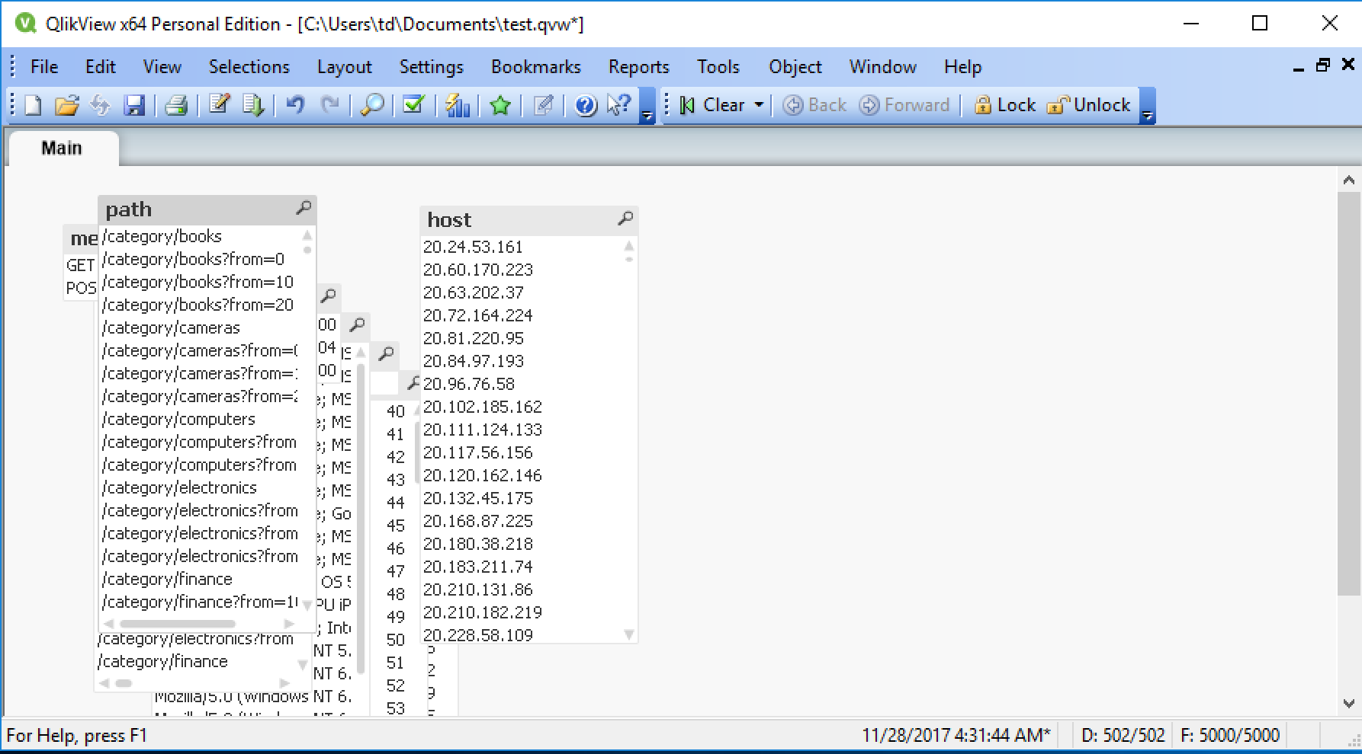Click sheet vertical scrollbar up arrow

point(1349,181)
